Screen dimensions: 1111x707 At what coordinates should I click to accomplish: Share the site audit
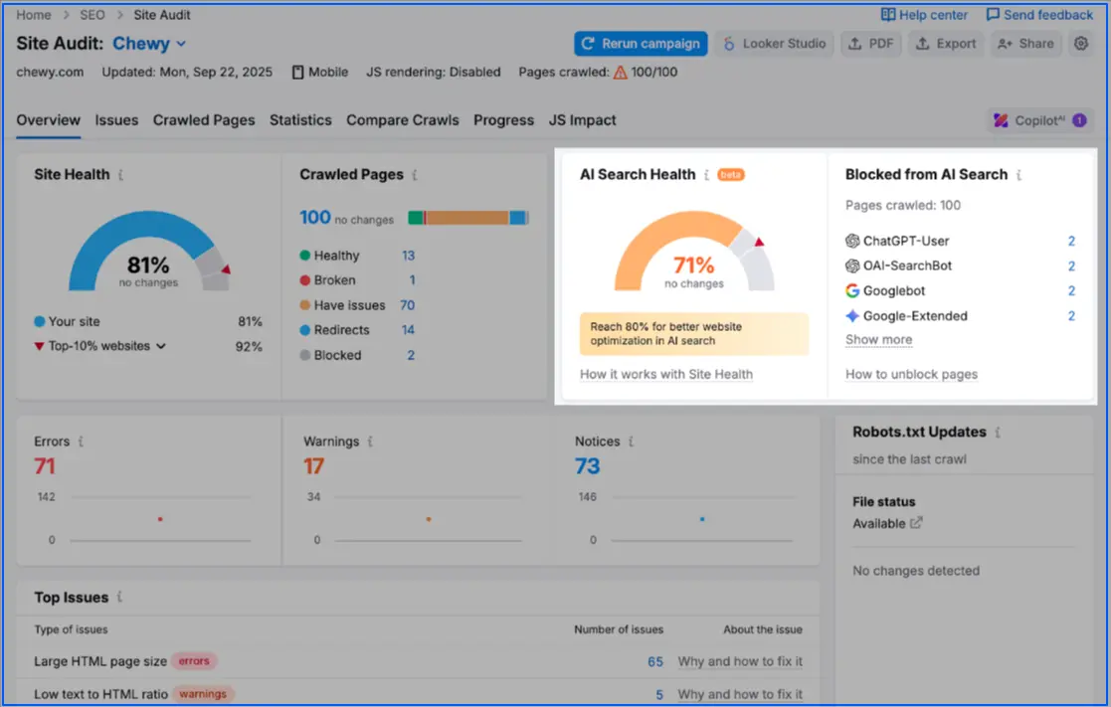pos(1025,43)
